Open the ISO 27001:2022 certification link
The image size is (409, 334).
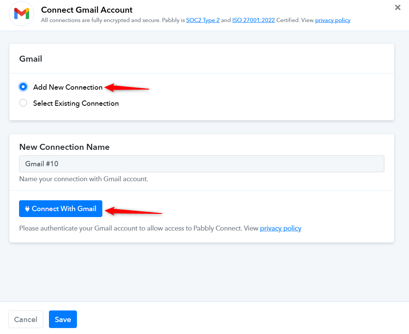pos(253,20)
